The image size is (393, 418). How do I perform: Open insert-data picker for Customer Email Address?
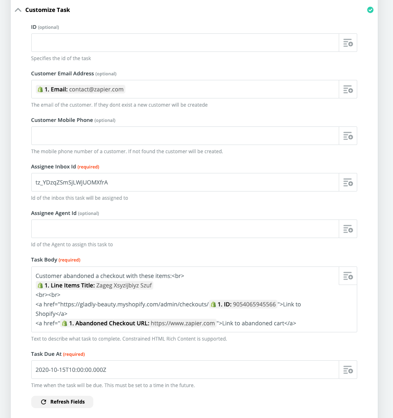pos(348,89)
